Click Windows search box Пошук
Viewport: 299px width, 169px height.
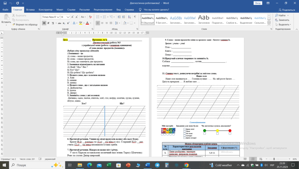[x=37, y=165]
